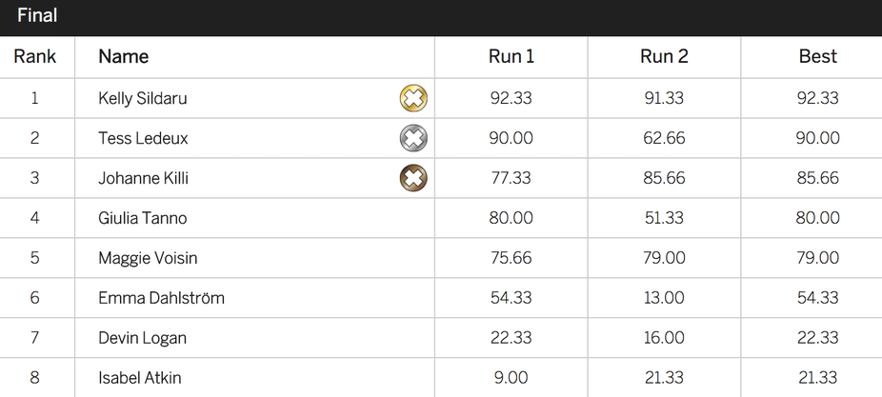Click Johanne Killi's bronze medal icon

tap(413, 178)
